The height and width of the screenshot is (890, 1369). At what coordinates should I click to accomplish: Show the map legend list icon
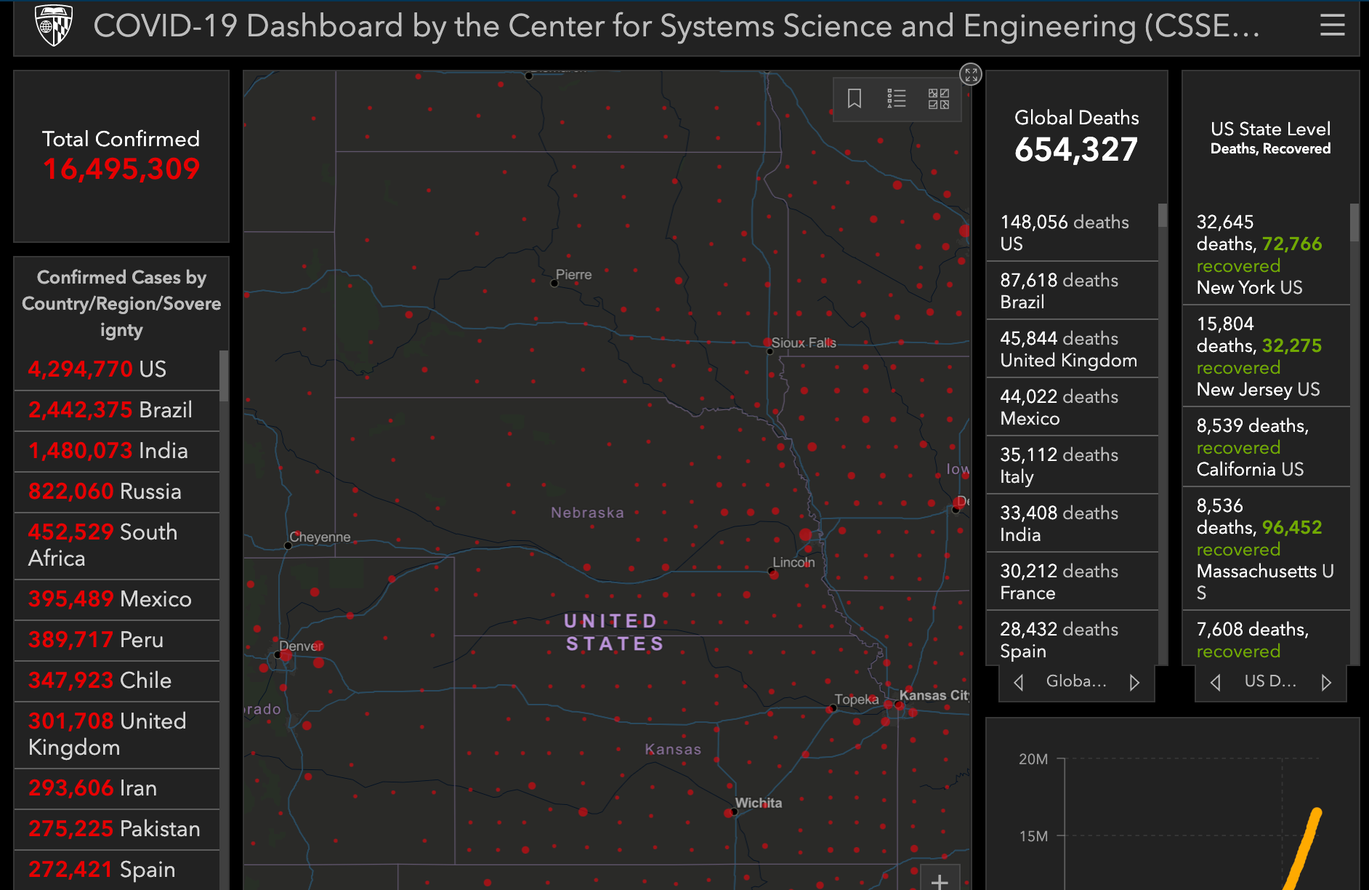pos(897,98)
